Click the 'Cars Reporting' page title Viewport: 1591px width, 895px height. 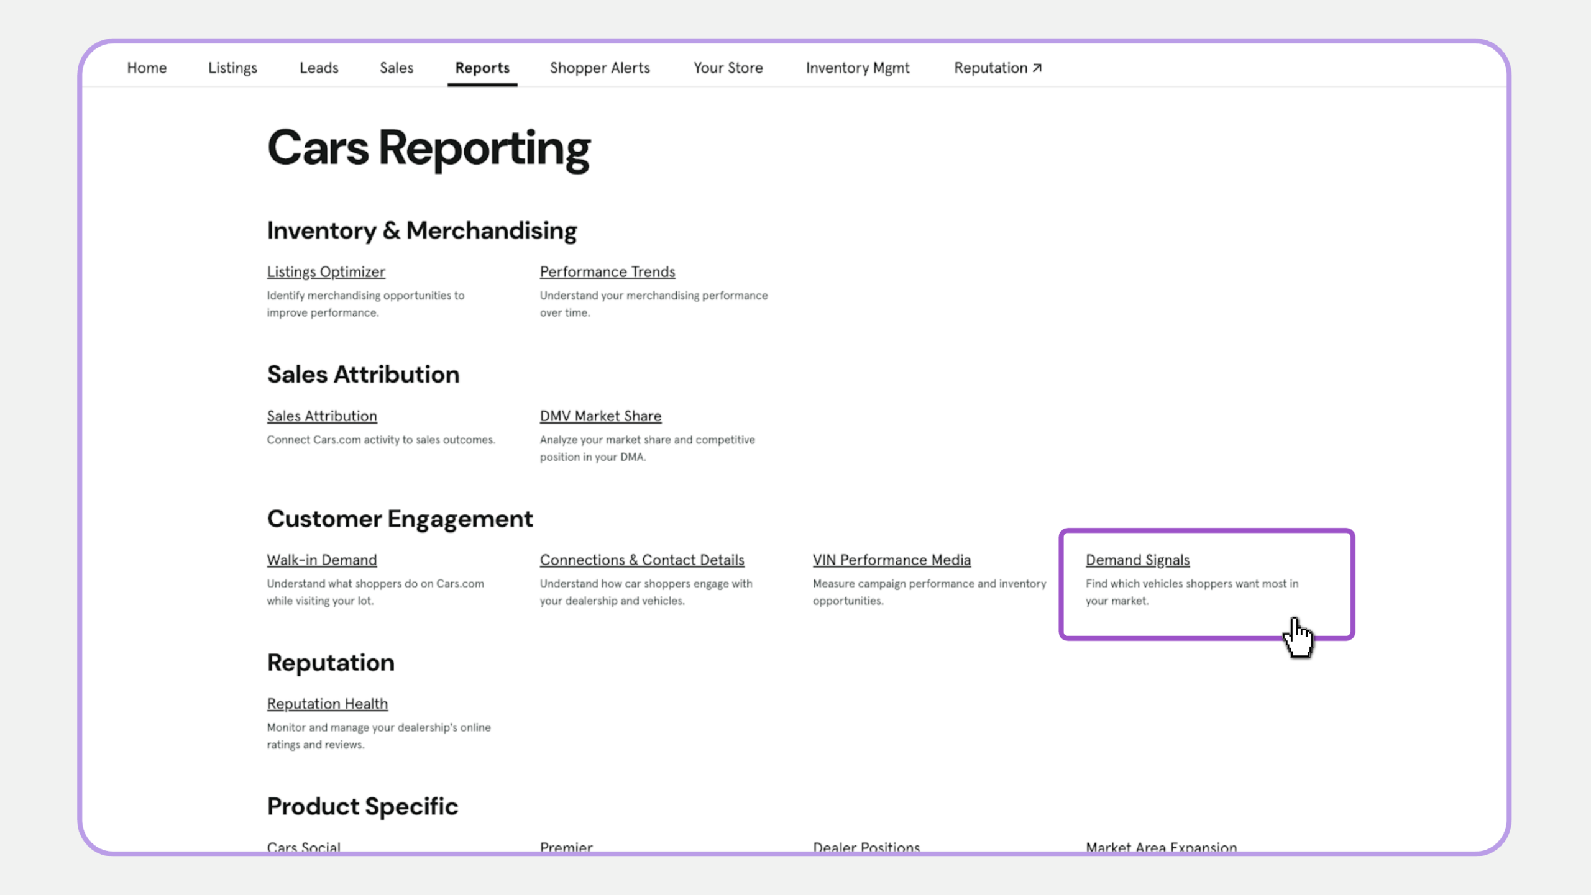pyautogui.click(x=429, y=149)
